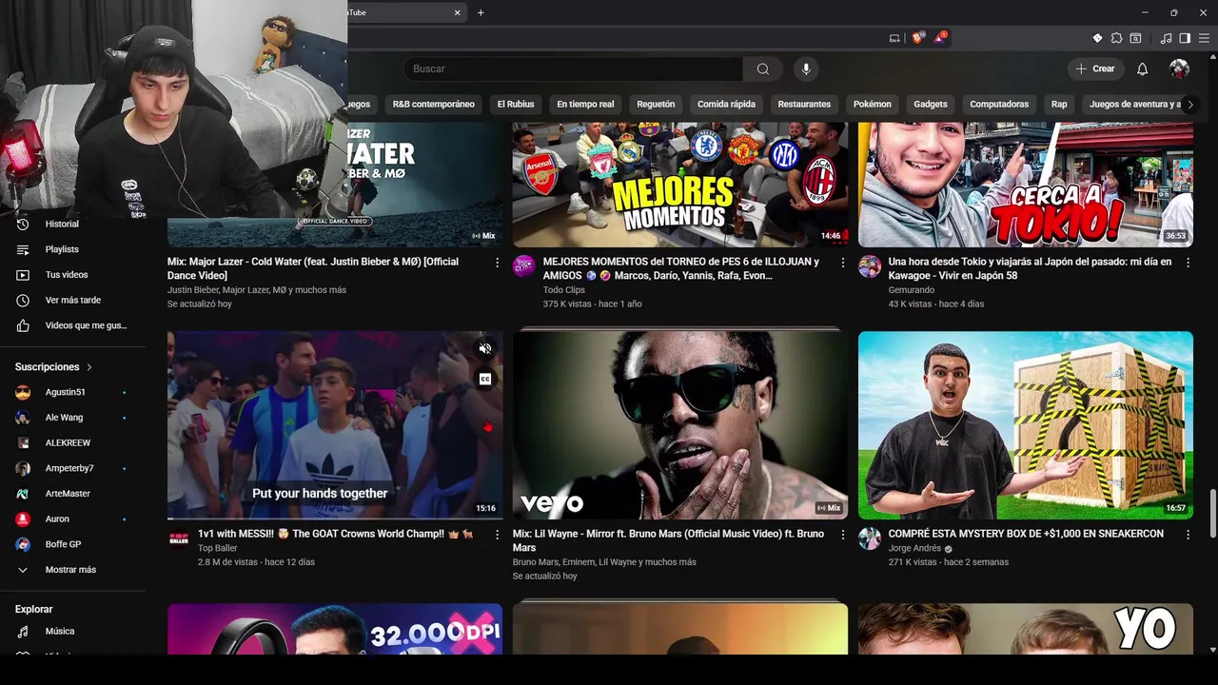The image size is (1218, 685).
Task: Click Top Baller channel avatar
Action: point(179,538)
